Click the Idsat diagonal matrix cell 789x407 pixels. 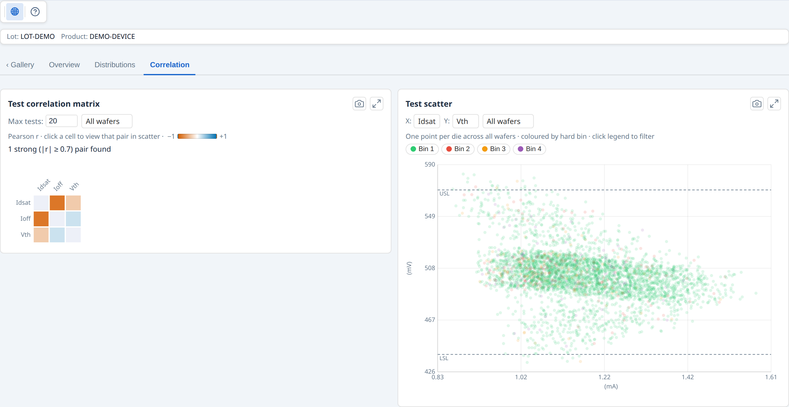pyautogui.click(x=41, y=203)
